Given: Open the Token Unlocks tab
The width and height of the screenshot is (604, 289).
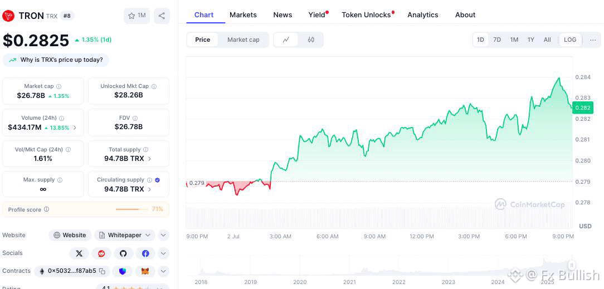Looking at the screenshot, I should tap(366, 15).
